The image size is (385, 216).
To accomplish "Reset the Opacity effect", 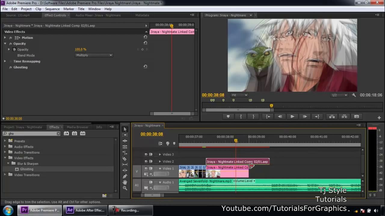I will tap(145, 43).
